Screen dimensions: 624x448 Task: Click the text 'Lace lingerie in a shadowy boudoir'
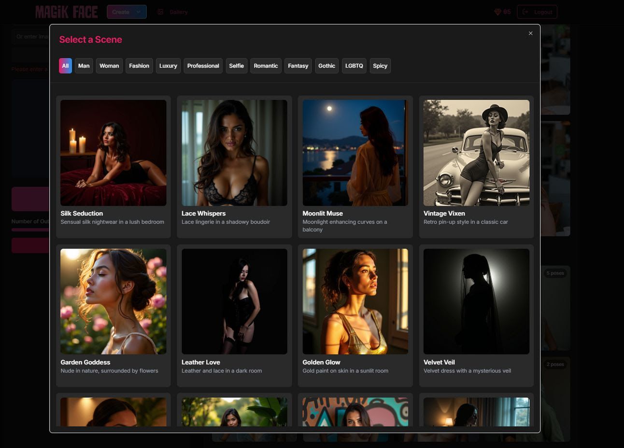point(226,222)
